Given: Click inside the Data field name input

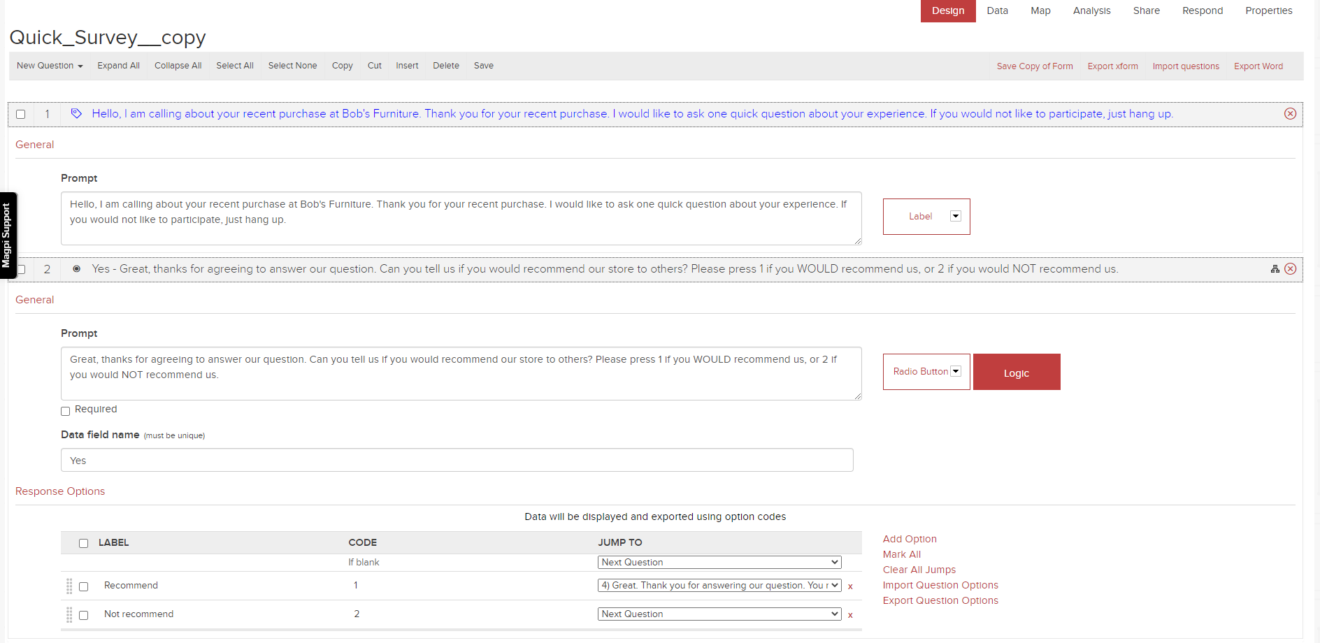Looking at the screenshot, I should (457, 460).
